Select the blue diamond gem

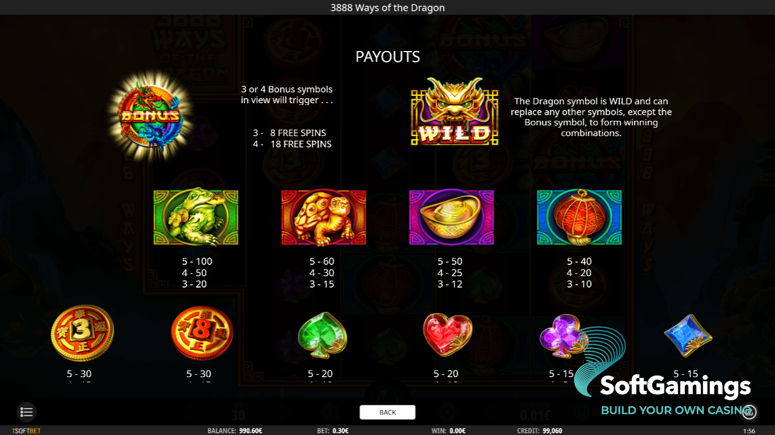pos(688,336)
